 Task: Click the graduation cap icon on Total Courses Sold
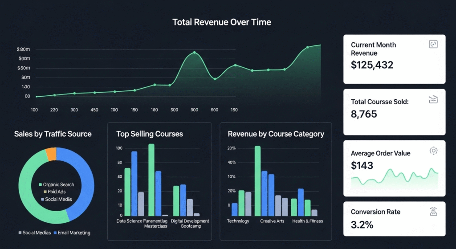point(433,99)
